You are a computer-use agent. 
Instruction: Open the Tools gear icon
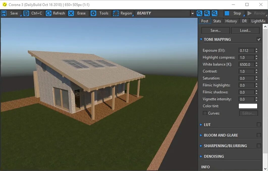click(93, 13)
